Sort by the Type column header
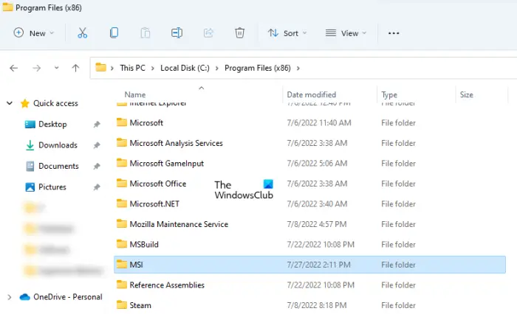Image resolution: width=517 pixels, height=314 pixels. coord(389,95)
